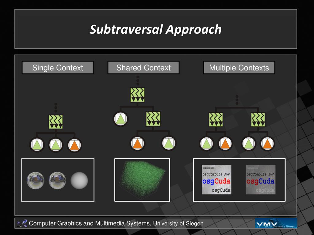Click the orange triangle node under Single Context

[x=75, y=145]
